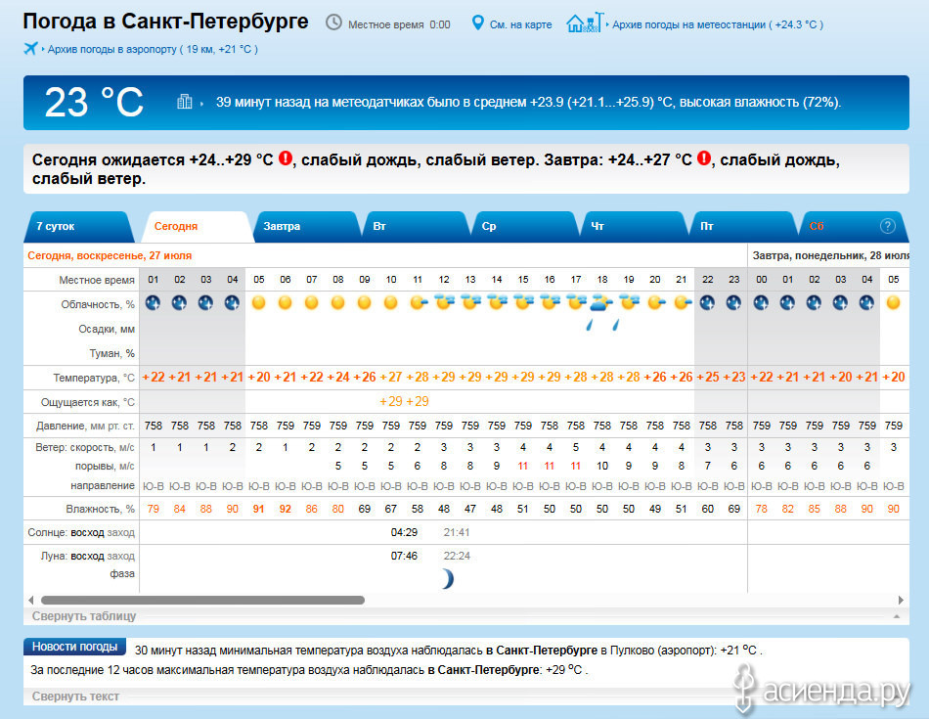This screenshot has height=719, width=929.
Task: Click 'заход' in the Луна row label
Action: click(x=121, y=556)
